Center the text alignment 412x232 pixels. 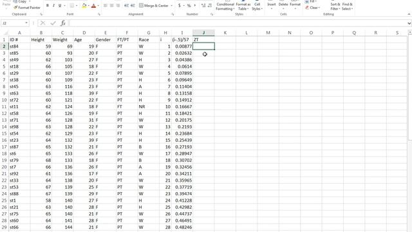tap(111, 6)
